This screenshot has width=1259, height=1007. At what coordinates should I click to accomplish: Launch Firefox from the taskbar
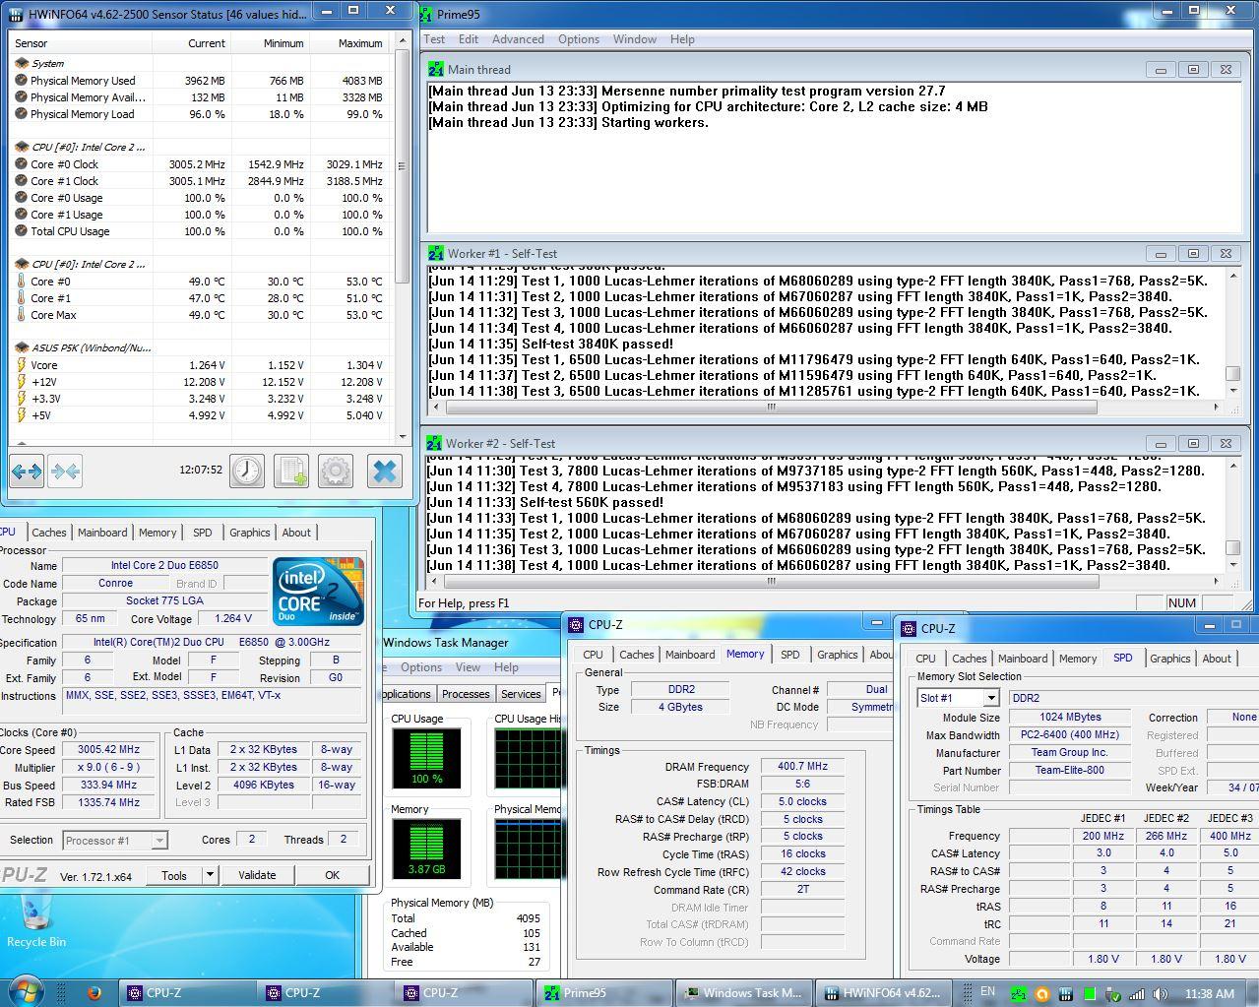click(x=94, y=992)
